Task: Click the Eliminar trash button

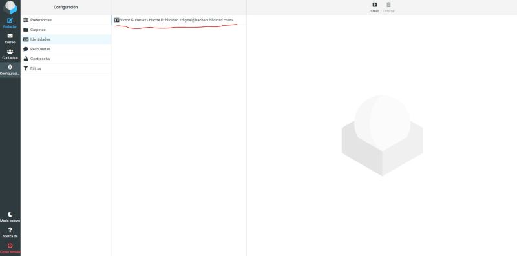Action: (388, 7)
